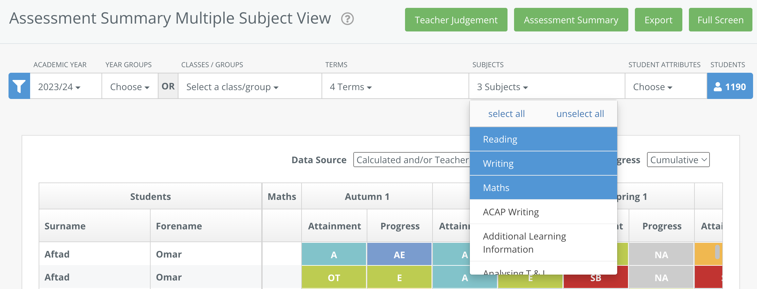Deselect the Writing subject option
Viewport: 757px width, 289px height.
click(x=544, y=164)
